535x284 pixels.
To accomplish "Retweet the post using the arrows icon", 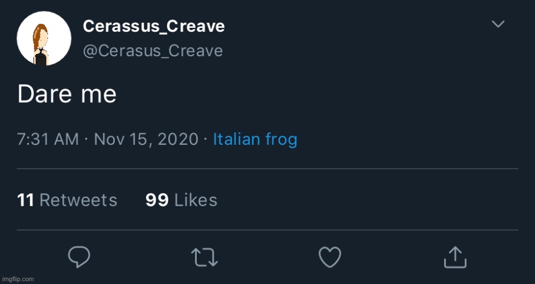I will 204,257.
